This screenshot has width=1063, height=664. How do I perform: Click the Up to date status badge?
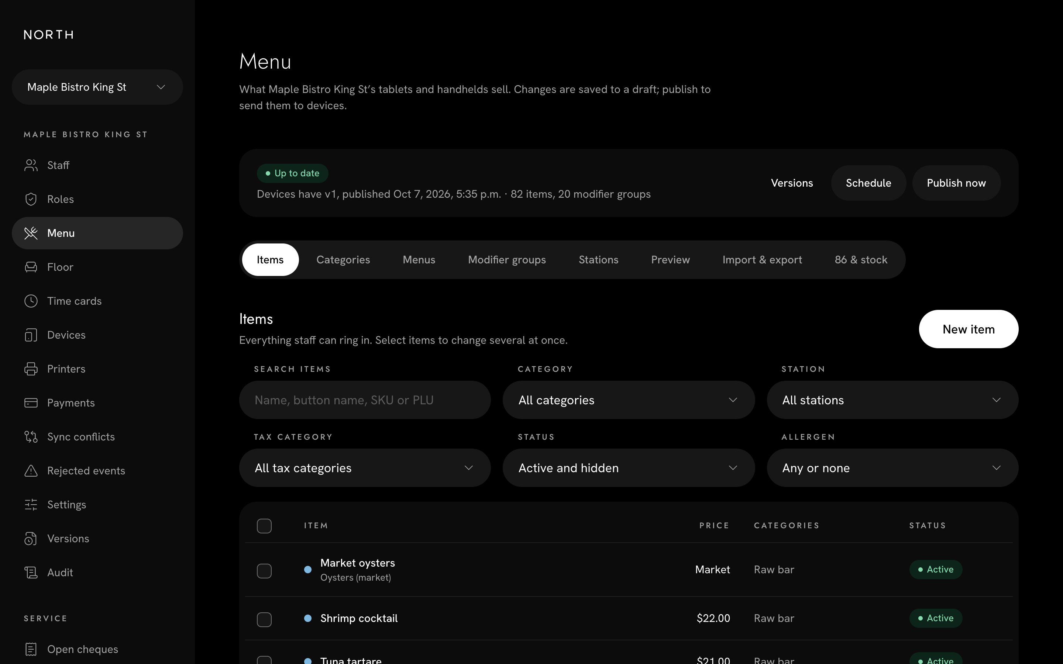coord(293,173)
